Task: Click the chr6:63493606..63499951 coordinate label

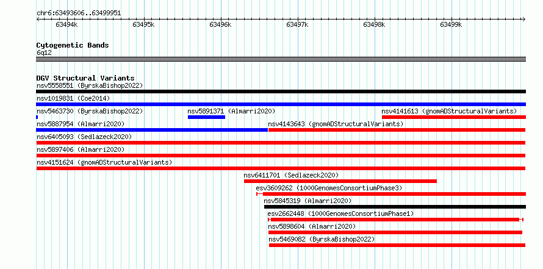Action: point(79,13)
